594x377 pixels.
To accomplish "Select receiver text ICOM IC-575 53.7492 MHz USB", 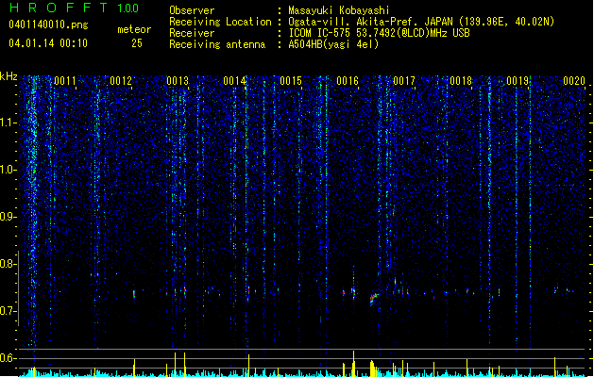I will [x=380, y=33].
